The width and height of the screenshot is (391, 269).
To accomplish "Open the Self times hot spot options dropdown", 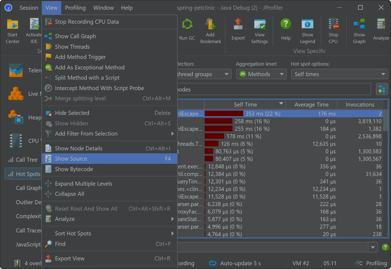I will 339,74.
